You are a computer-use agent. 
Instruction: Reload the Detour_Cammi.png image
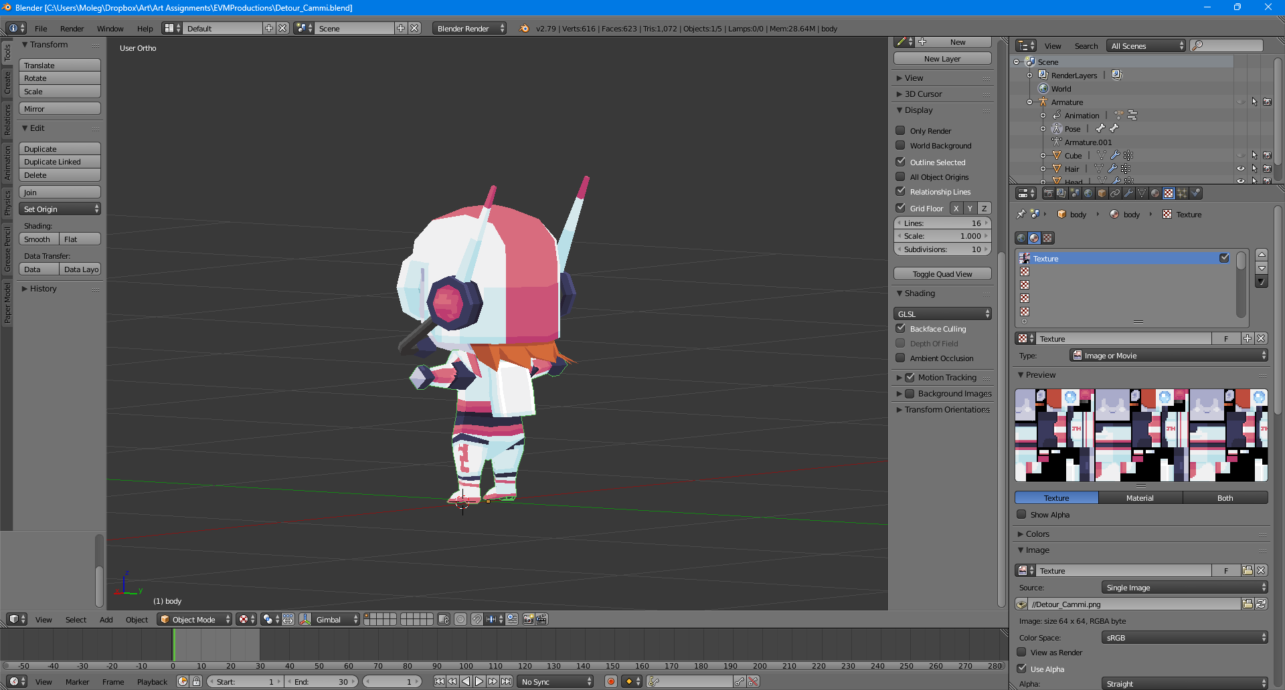pos(1261,604)
